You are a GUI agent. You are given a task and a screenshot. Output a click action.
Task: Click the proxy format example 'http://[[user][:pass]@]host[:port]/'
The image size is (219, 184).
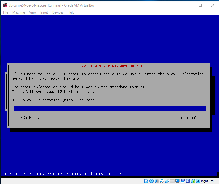pyautogui.click(x=53, y=91)
